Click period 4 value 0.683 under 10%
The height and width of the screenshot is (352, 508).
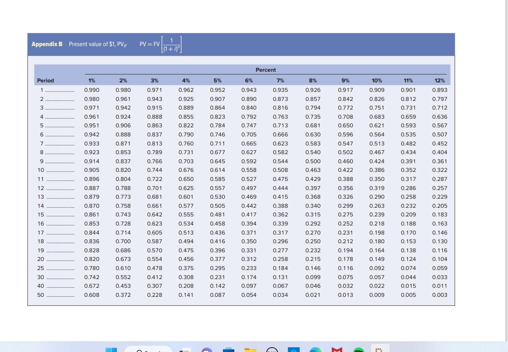pyautogui.click(x=377, y=117)
